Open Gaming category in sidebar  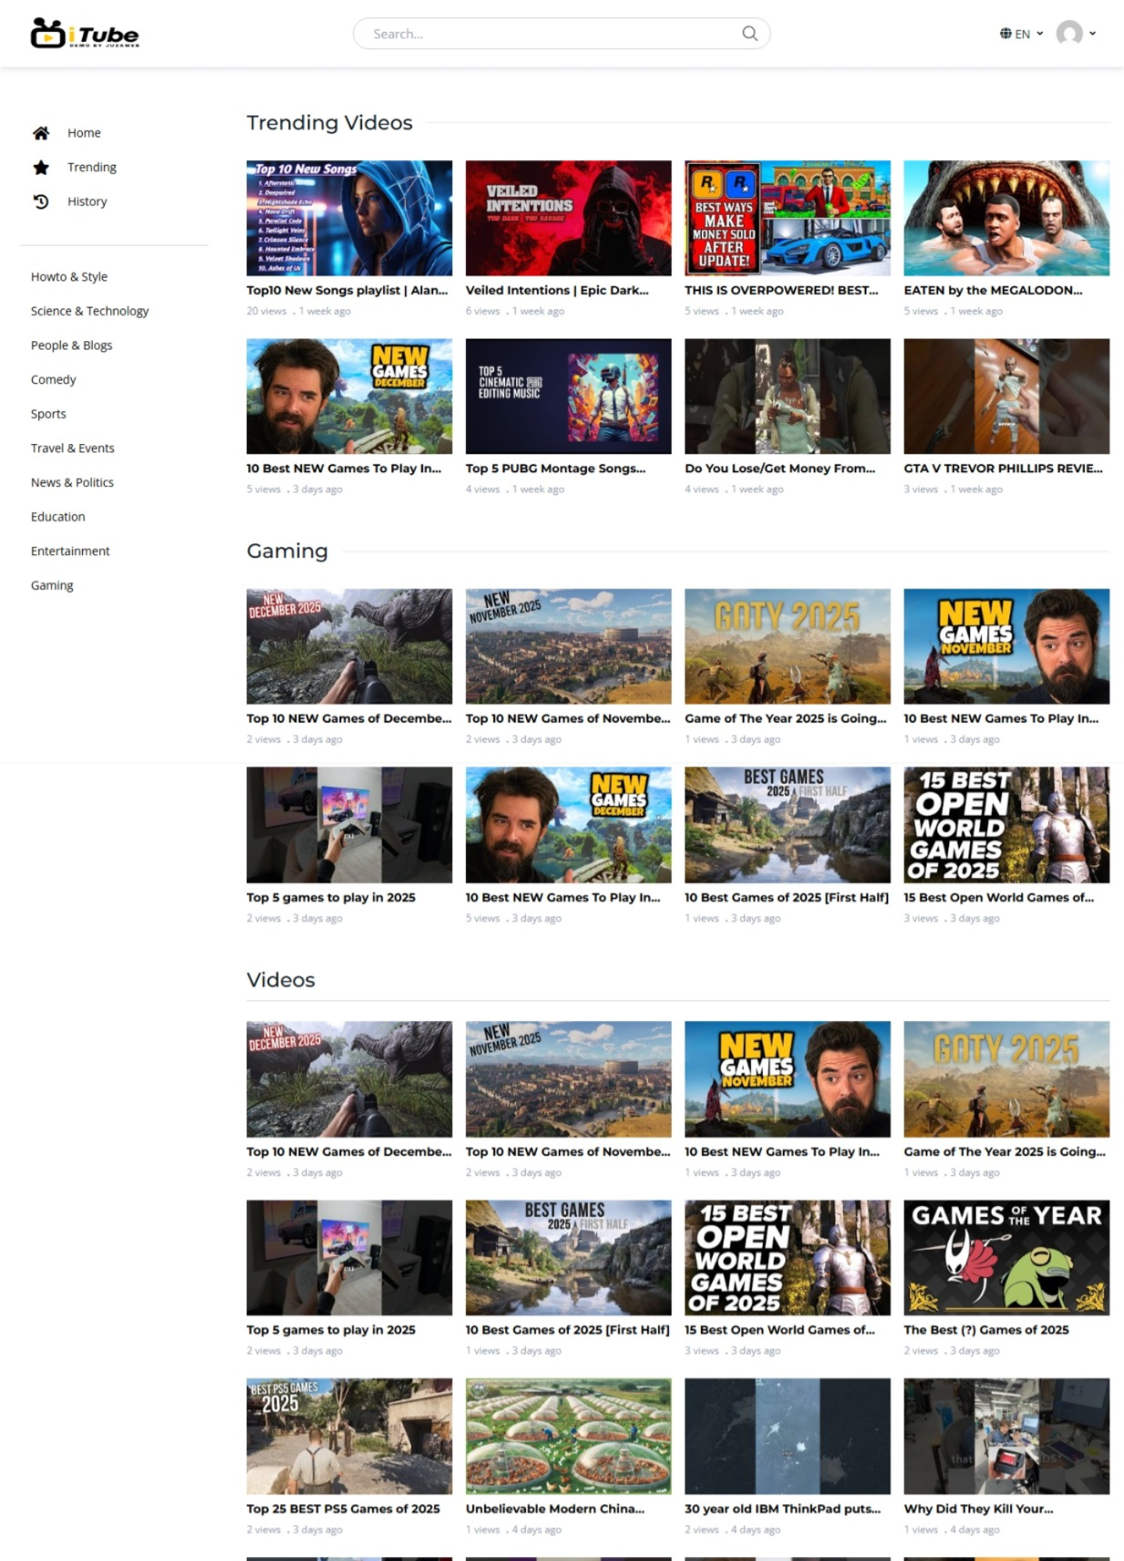[52, 585]
